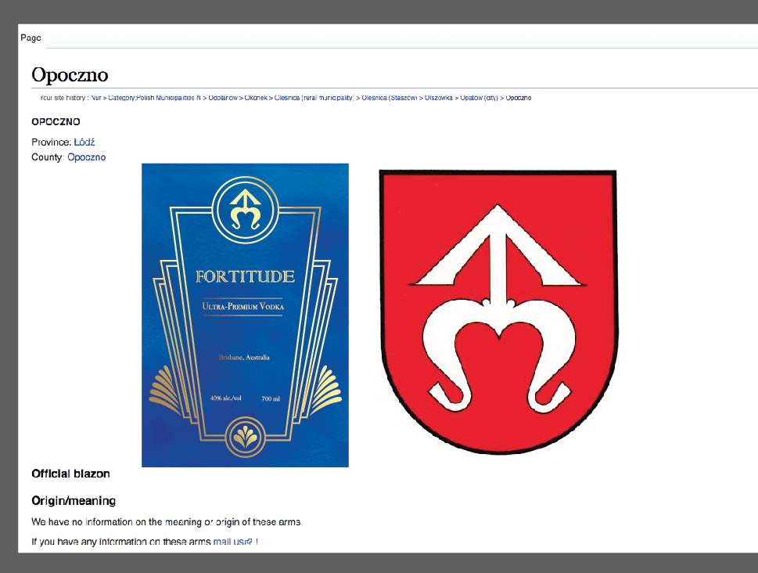Open the Page tab
Viewport: 758px width, 573px height.
31,38
